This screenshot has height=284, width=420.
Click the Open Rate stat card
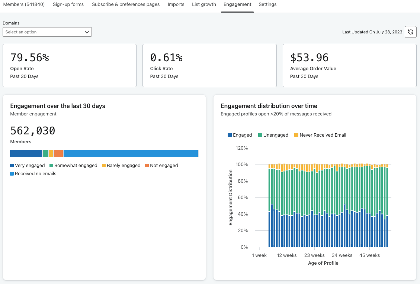click(x=70, y=66)
